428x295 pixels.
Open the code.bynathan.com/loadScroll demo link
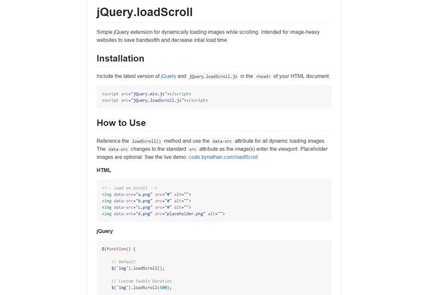point(223,157)
